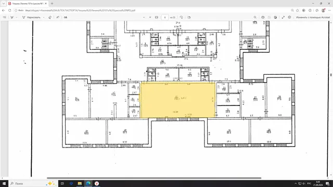Show hidden system tray icons
This screenshot has height=187, width=333.
click(x=296, y=183)
